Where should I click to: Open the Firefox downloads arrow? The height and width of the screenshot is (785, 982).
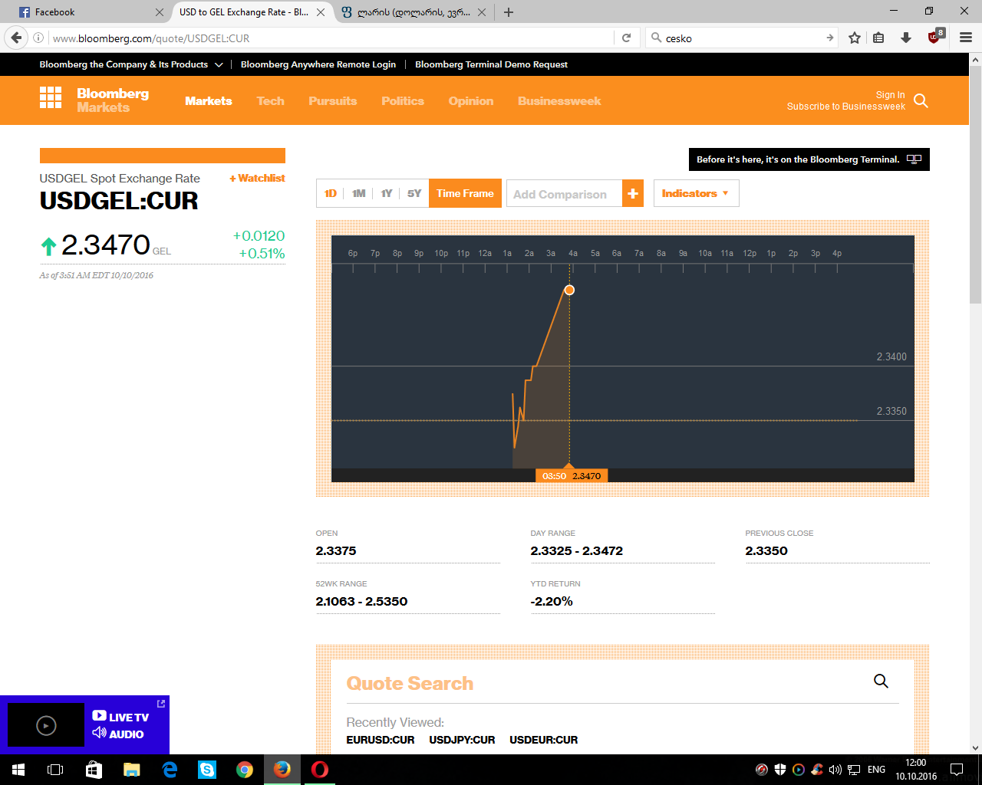coord(906,38)
